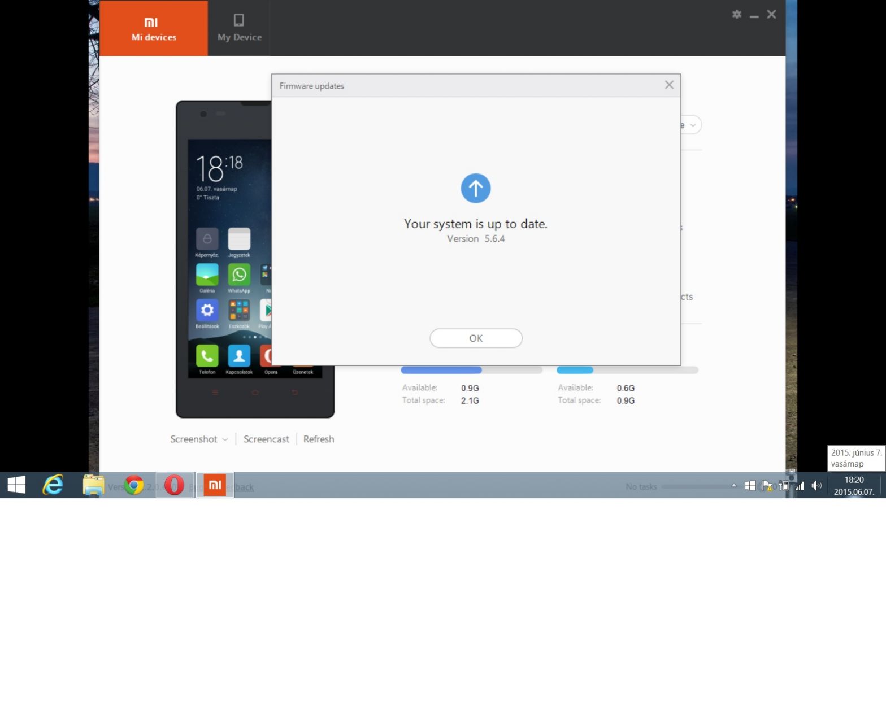The width and height of the screenshot is (886, 723).
Task: Click the WhatsApp icon on phone preview
Action: pyautogui.click(x=239, y=275)
